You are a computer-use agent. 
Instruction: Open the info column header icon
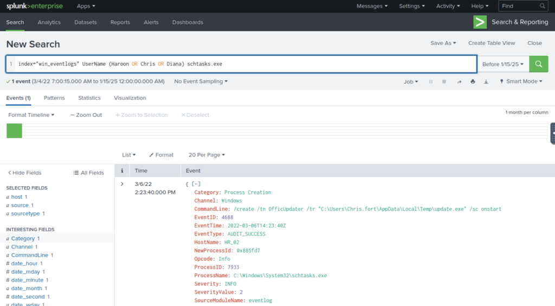(122, 171)
